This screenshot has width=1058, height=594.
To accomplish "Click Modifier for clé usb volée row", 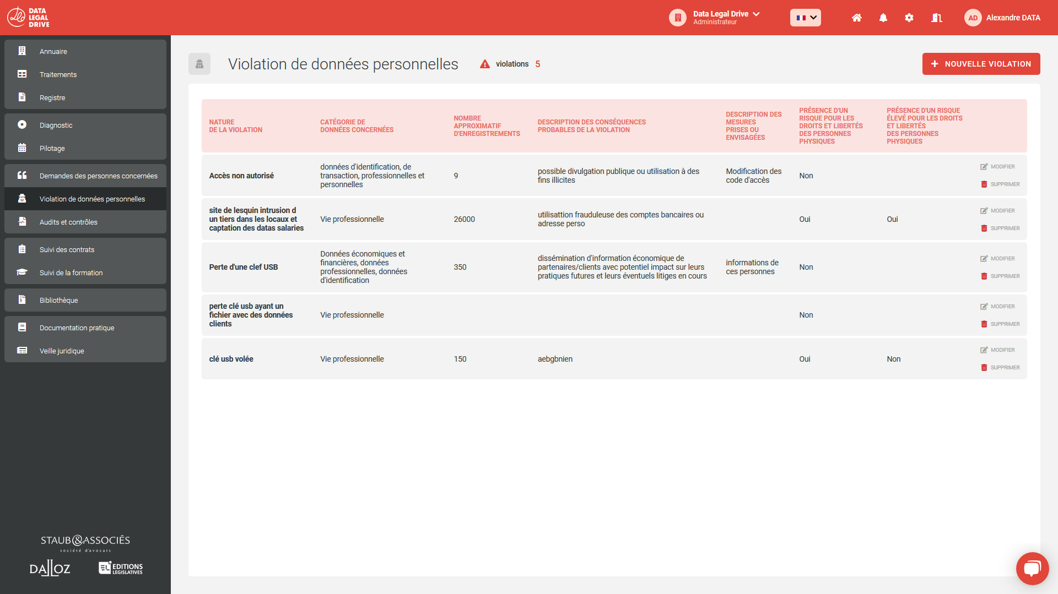I will point(997,350).
